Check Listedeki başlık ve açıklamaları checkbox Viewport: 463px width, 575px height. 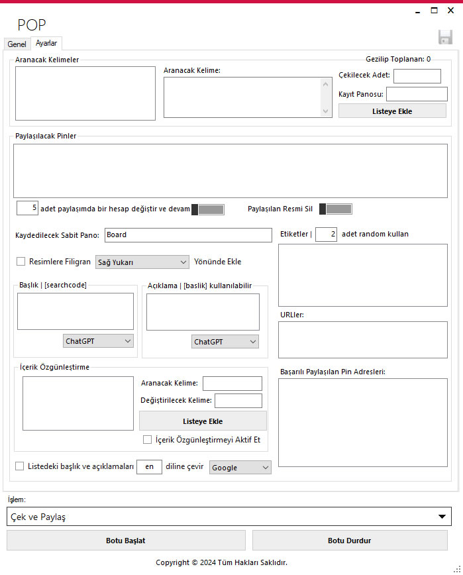(x=19, y=466)
